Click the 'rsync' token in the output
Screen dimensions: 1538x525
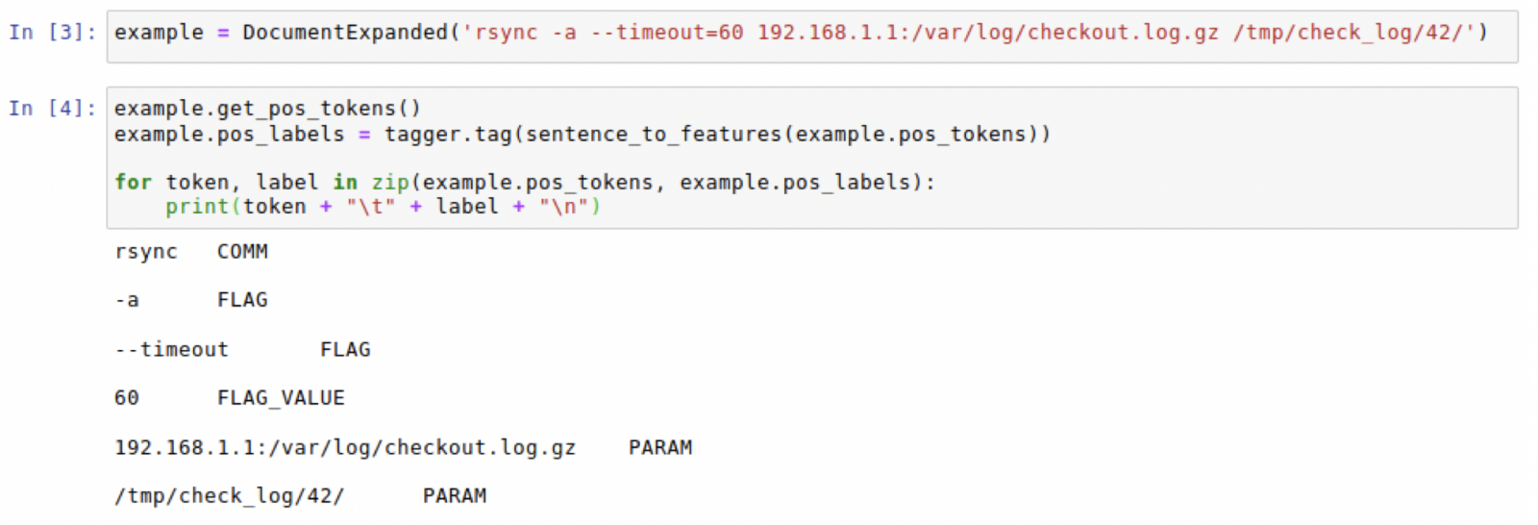pyautogui.click(x=145, y=252)
